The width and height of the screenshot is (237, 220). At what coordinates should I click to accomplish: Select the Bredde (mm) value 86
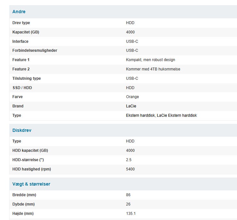[128, 195]
